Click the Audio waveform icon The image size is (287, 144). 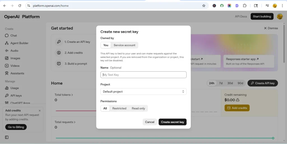click(7, 50)
